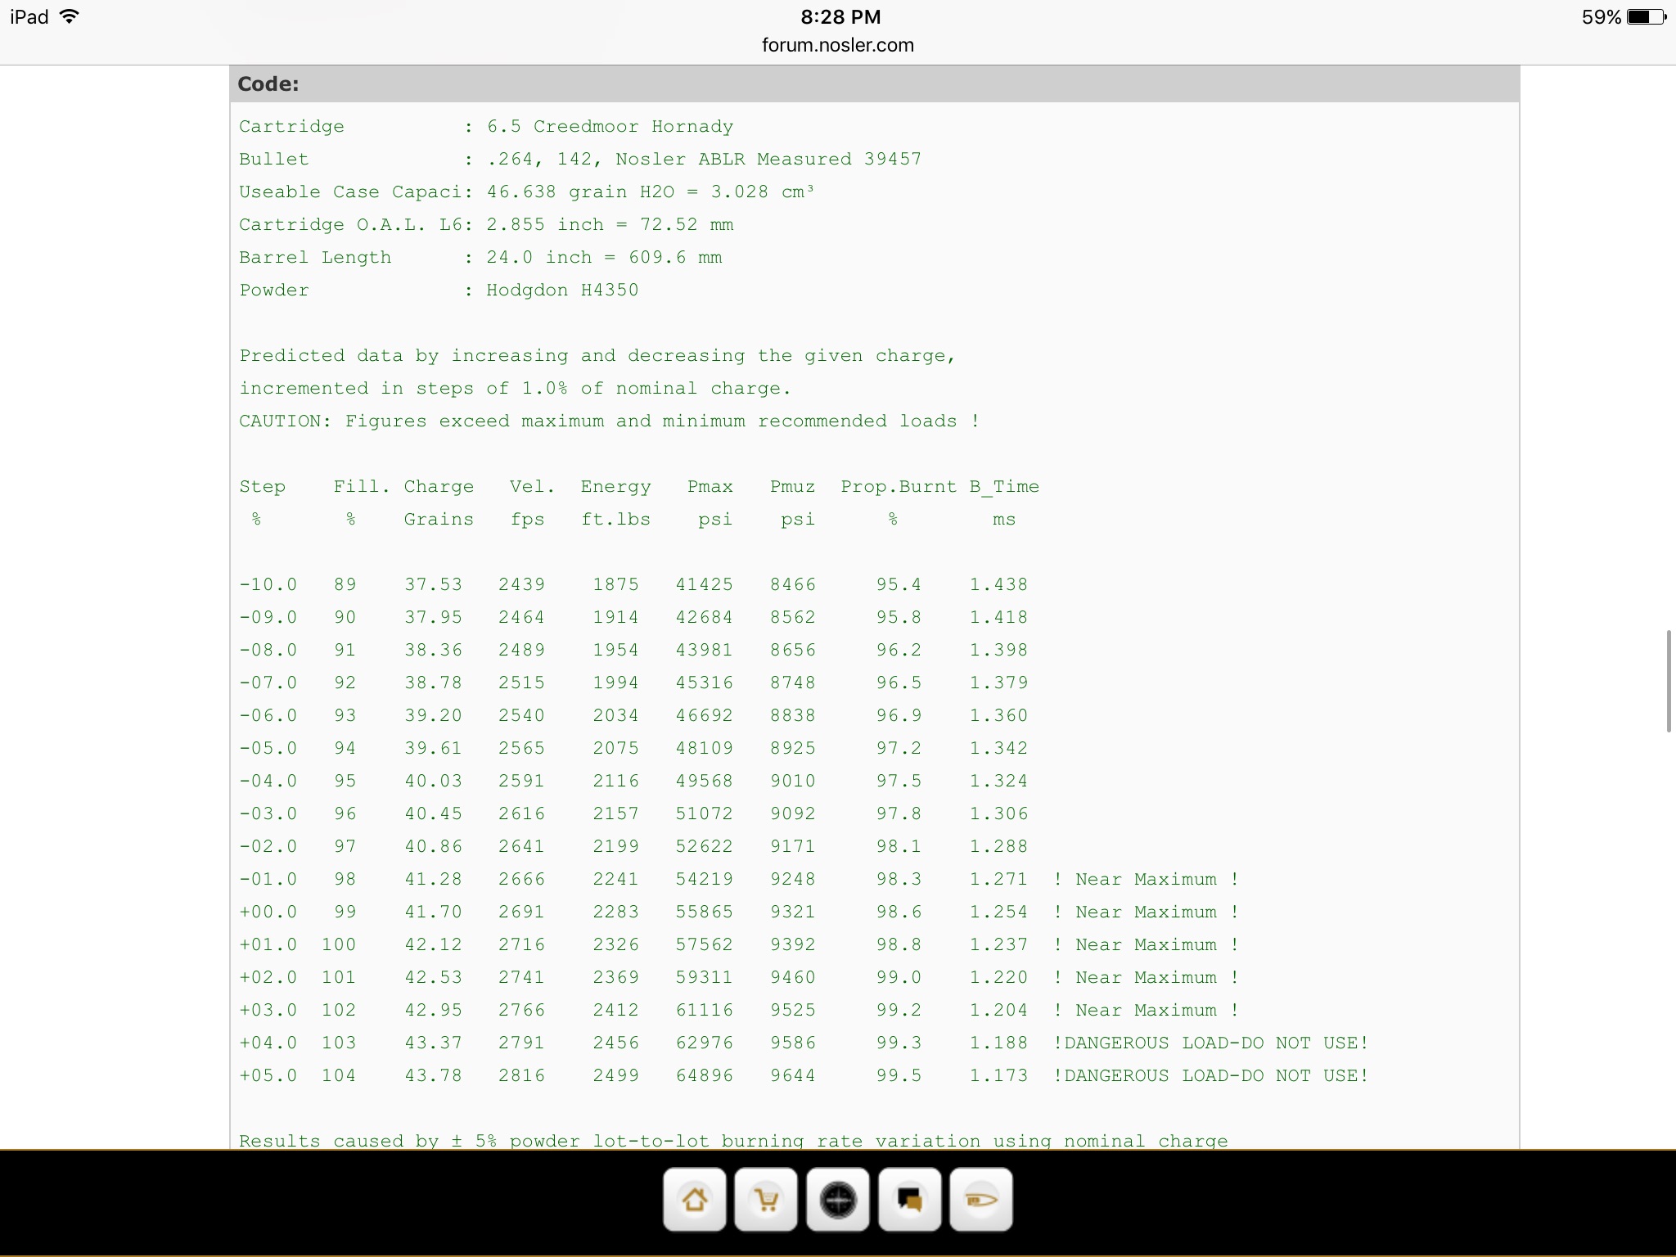Select Pmax 61116 in the +03.0 row
Viewport: 1676px width, 1257px height.
click(704, 1011)
